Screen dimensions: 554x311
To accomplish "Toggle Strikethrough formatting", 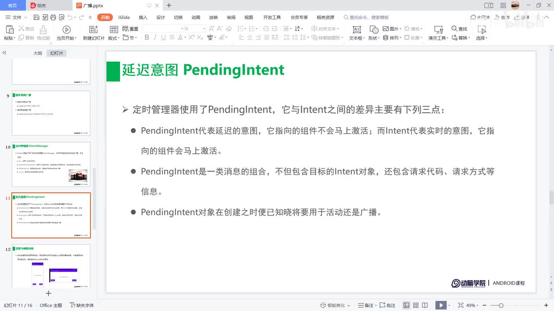I will point(172,38).
